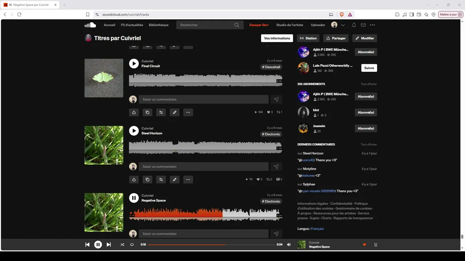Seek on the Negative Space waveform
Screen dimensions: 465x261
click(x=206, y=214)
